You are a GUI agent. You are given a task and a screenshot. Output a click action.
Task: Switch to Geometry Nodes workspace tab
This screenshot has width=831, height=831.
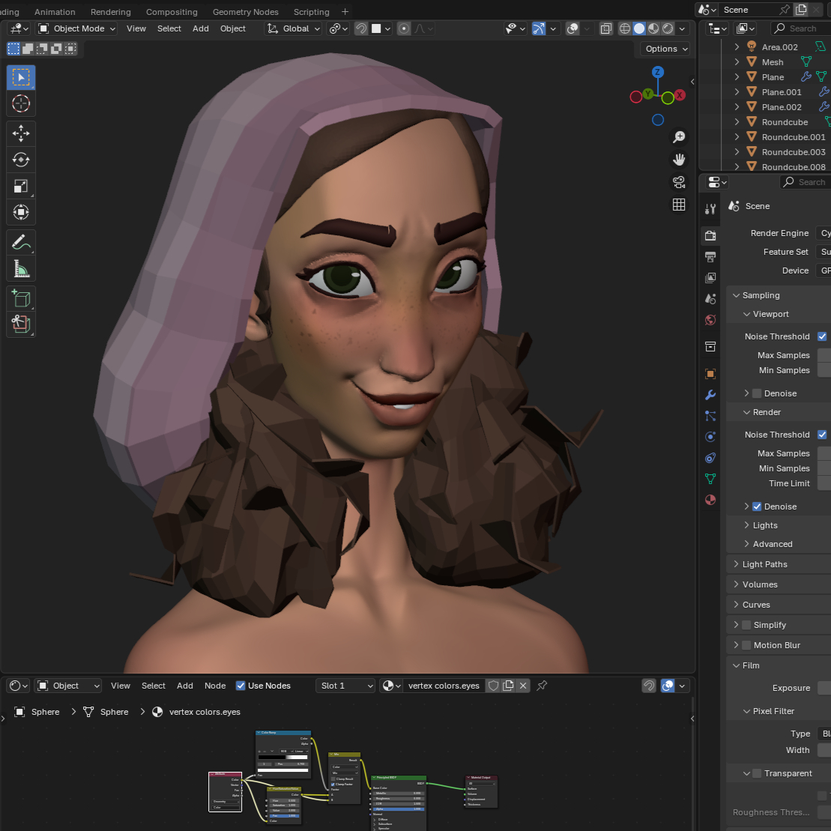point(245,12)
